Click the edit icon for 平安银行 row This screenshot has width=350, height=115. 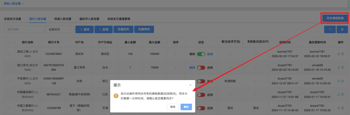click(x=339, y=81)
